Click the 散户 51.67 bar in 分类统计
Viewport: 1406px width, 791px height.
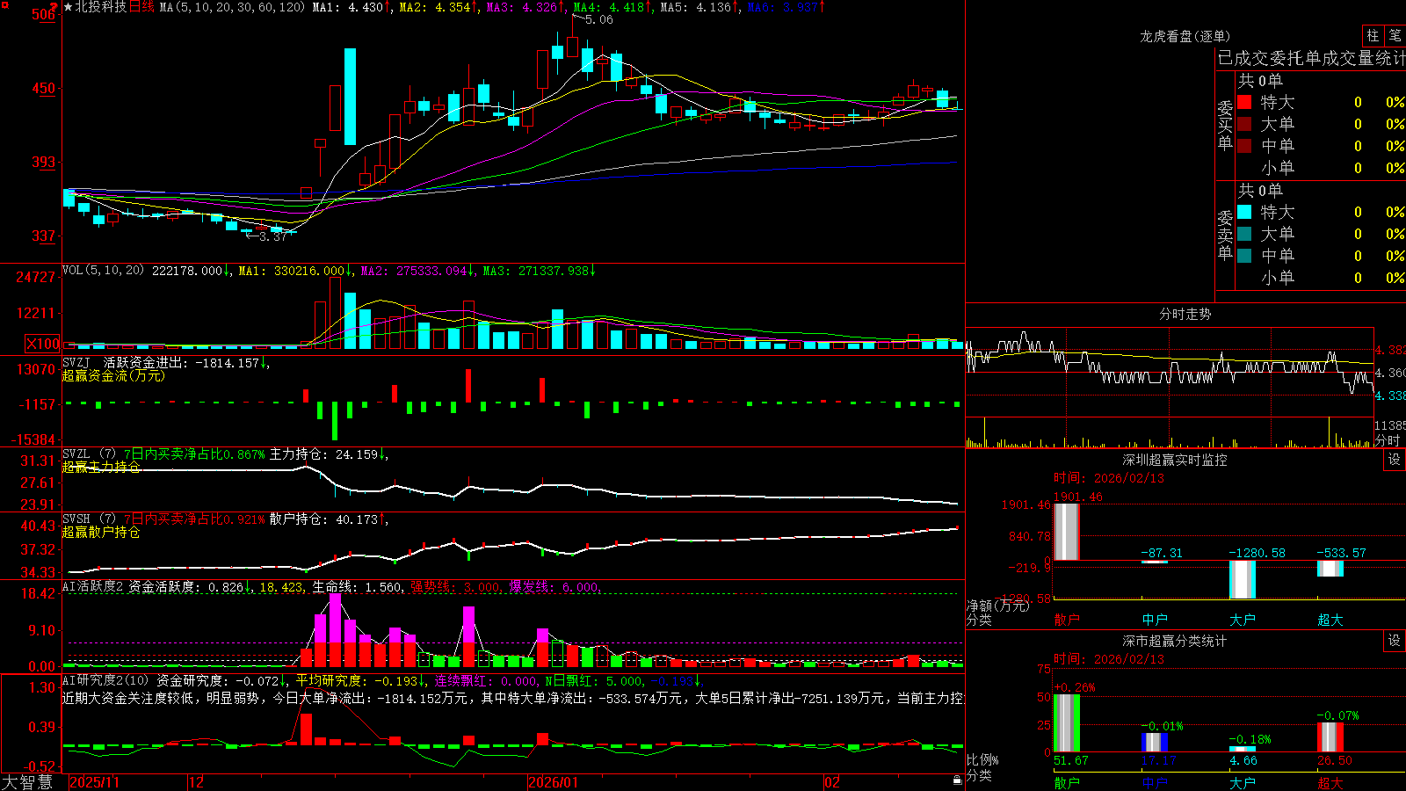(x=1067, y=723)
